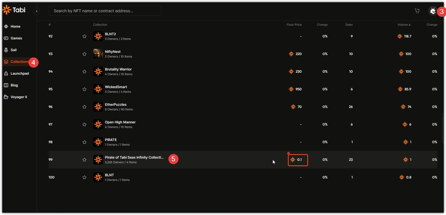This screenshot has height=215, width=446.
Task: Click the EtherPuzzles collection icon
Action: [x=98, y=107]
